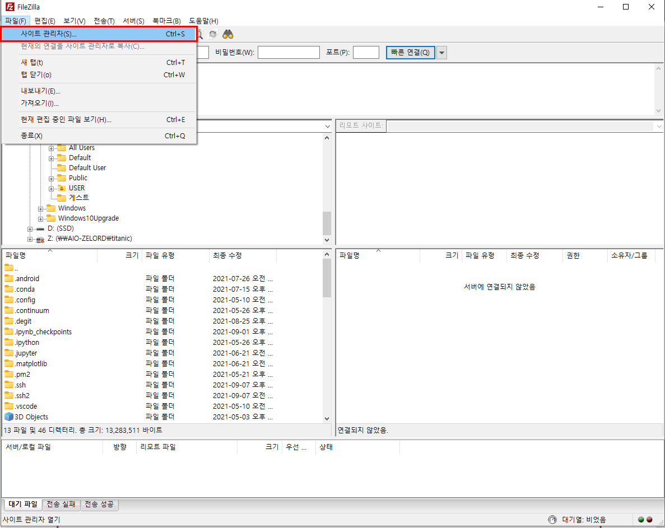Choose 사이트 관리자(S)... from File menu
Viewport: 665px width, 528px height.
click(x=99, y=34)
